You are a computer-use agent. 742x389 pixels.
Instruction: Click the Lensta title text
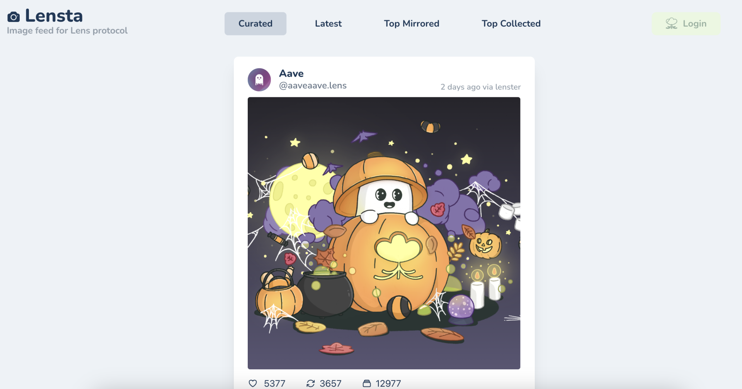54,16
